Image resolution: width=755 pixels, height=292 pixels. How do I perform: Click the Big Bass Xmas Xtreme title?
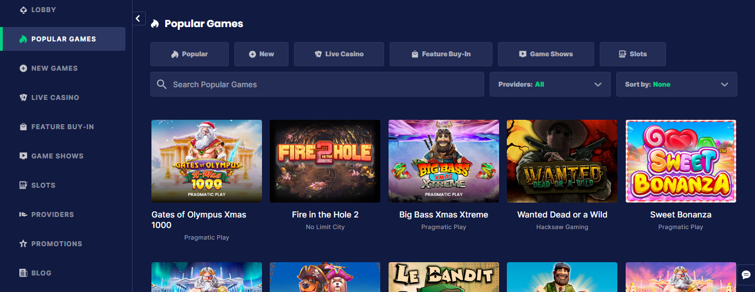click(x=444, y=215)
